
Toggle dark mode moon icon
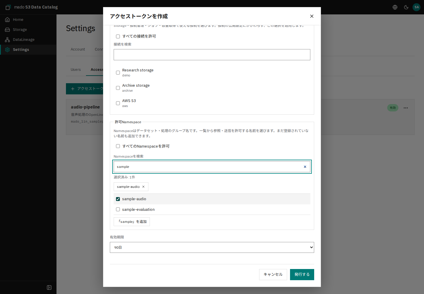406,7
